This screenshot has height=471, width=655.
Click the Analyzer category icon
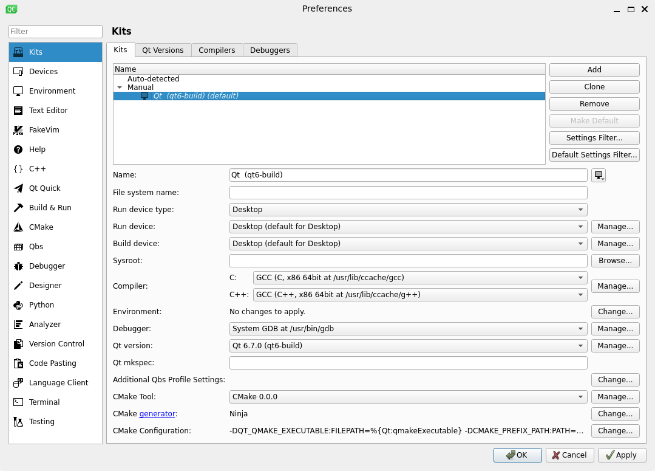pos(18,324)
